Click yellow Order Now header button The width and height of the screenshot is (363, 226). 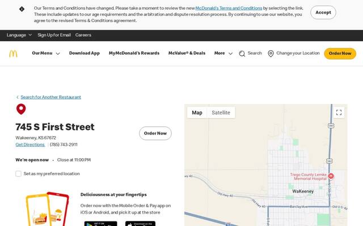pos(340,54)
